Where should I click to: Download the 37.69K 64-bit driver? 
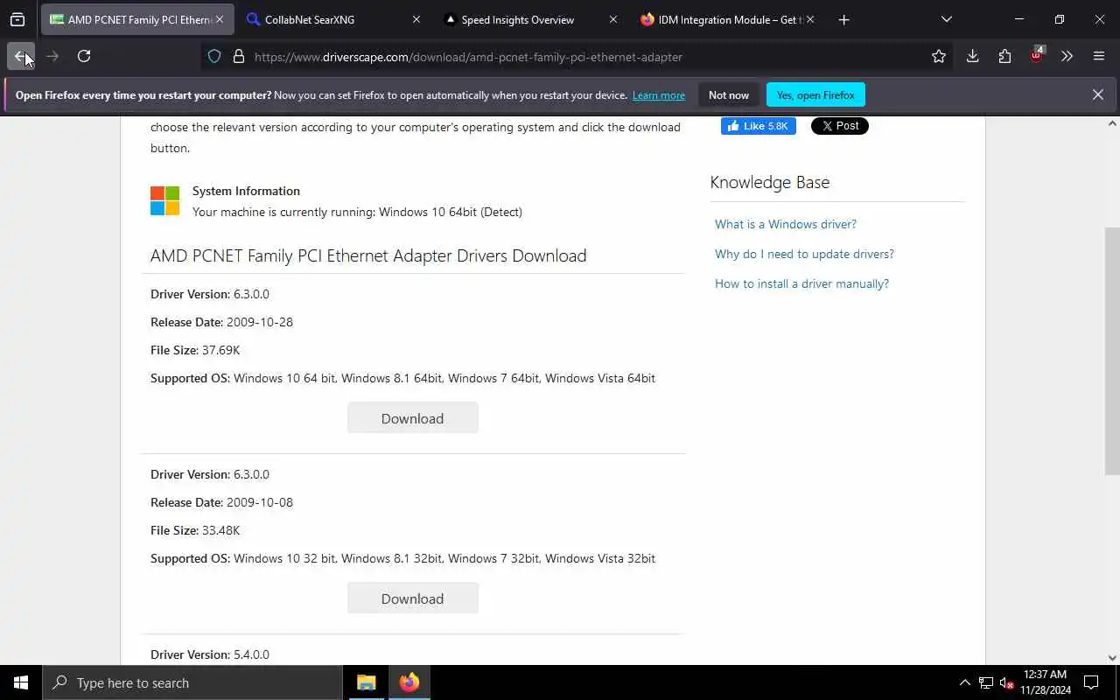coord(412,418)
